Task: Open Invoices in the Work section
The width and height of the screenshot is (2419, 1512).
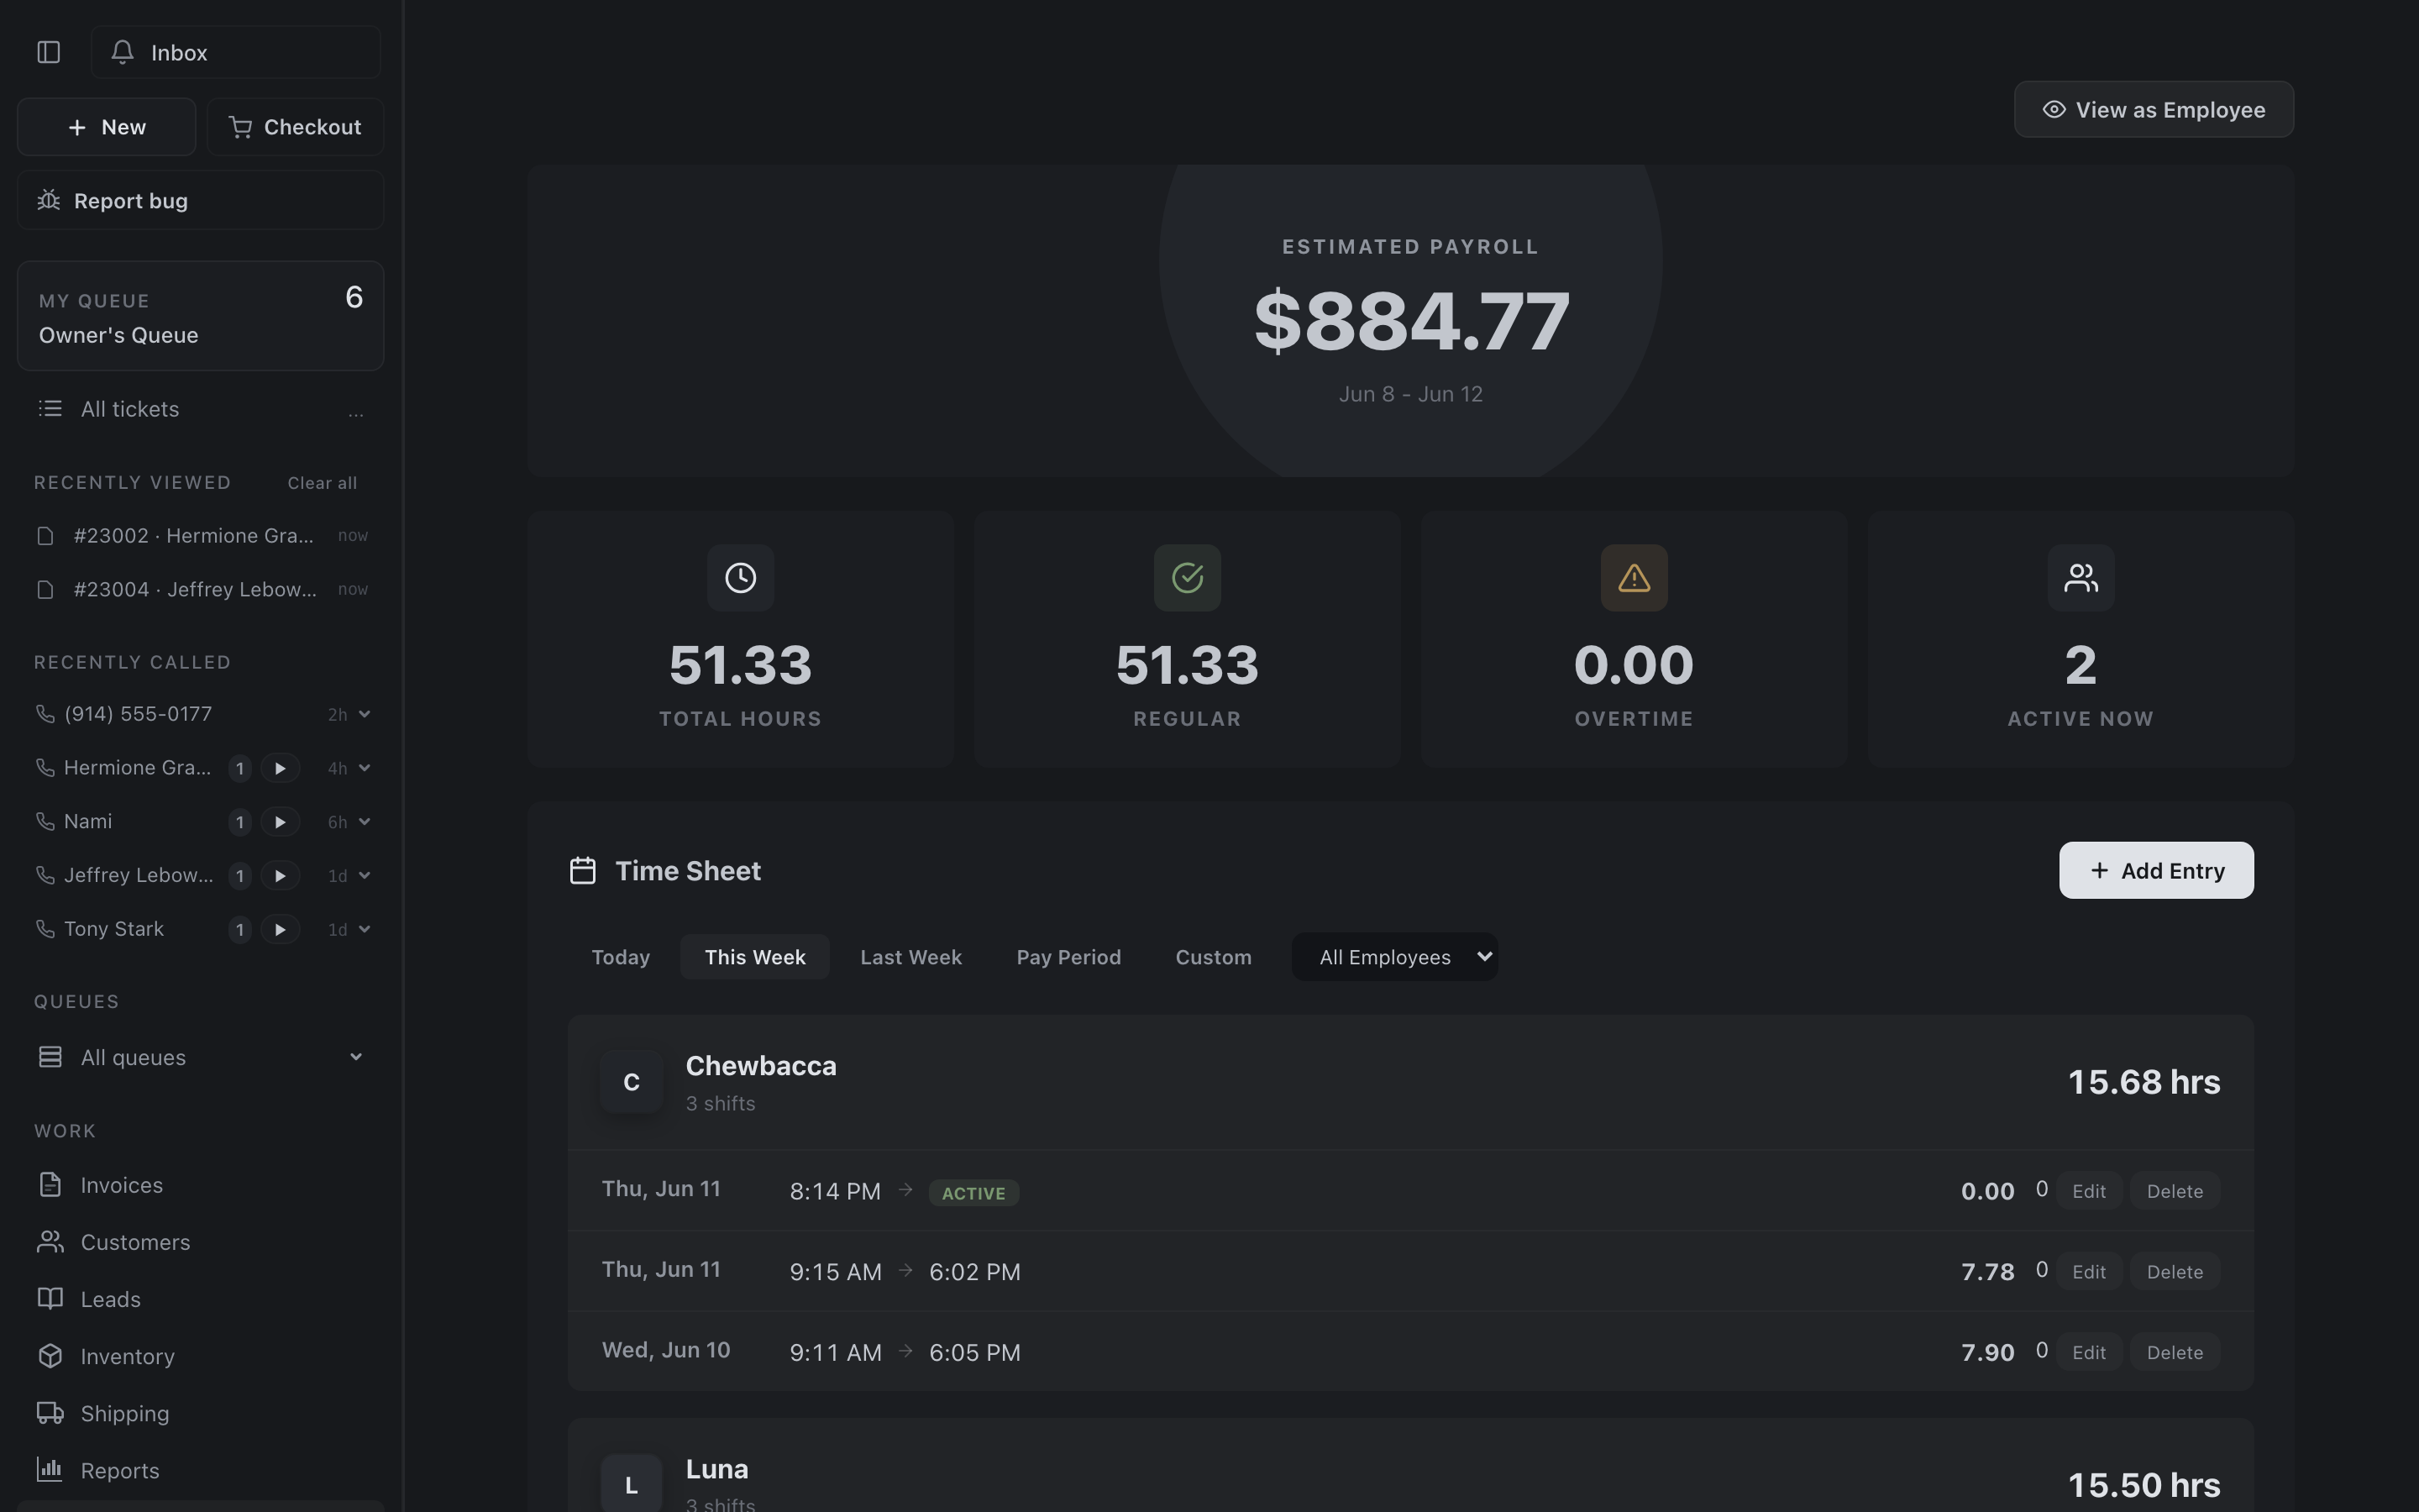Action: (200, 1185)
